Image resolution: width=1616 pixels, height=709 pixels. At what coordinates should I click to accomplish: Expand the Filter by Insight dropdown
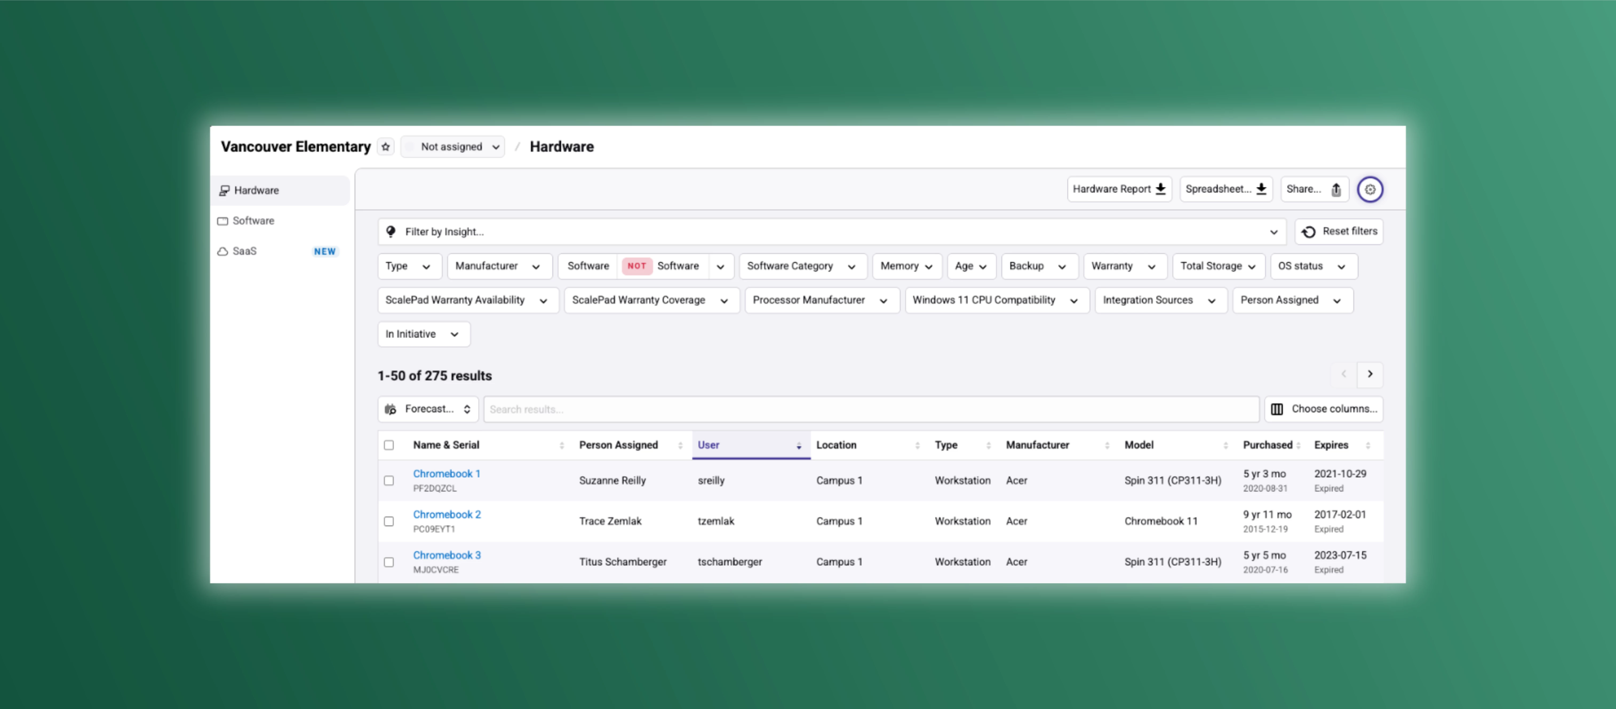[1273, 232]
